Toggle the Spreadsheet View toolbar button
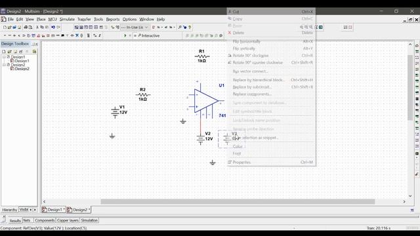Viewport: 420px width, 236px height. click(x=81, y=28)
